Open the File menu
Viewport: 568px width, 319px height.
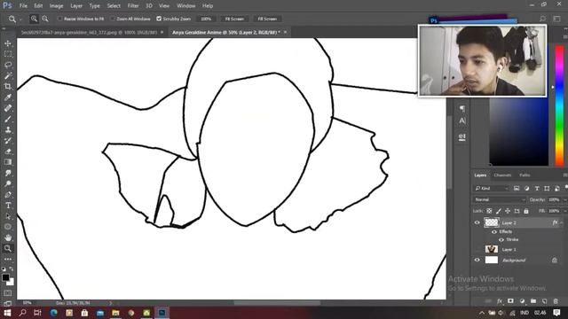(x=23, y=6)
